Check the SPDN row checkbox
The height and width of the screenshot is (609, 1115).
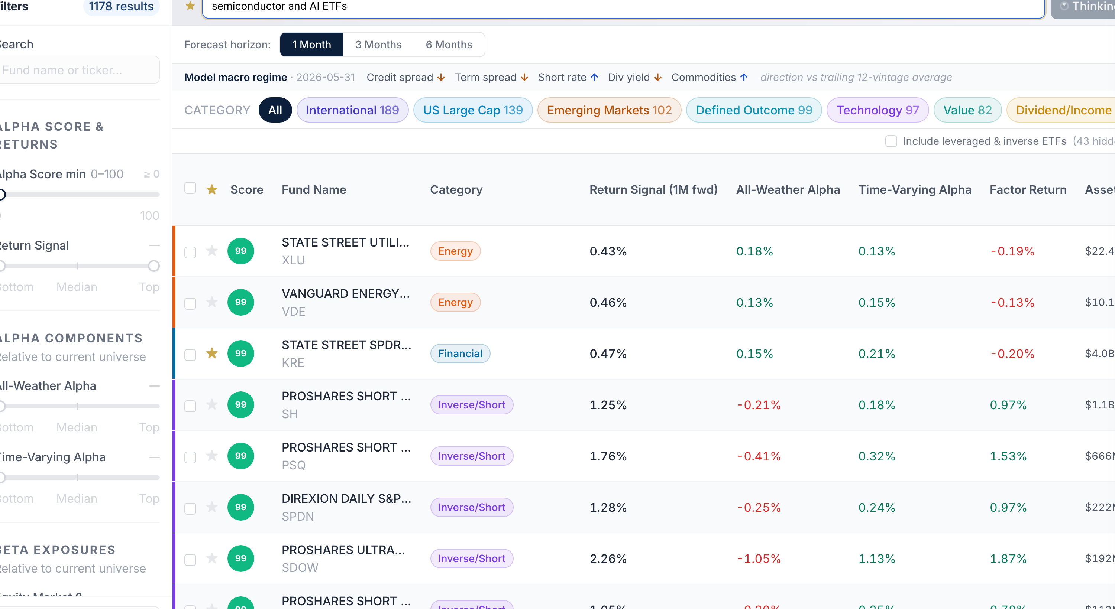pyautogui.click(x=190, y=508)
